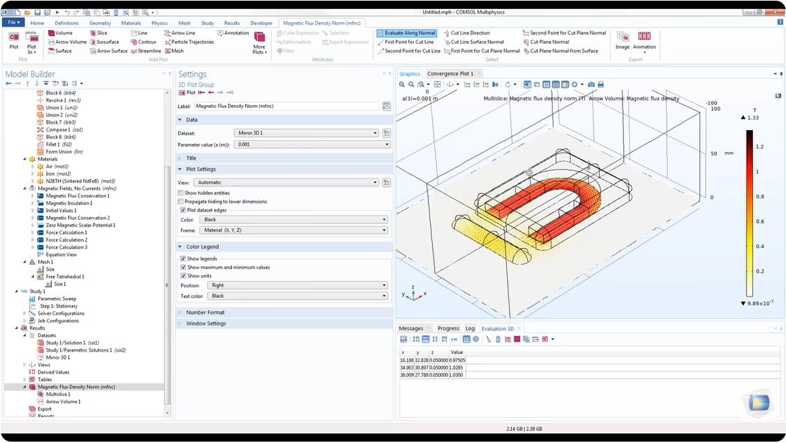This screenshot has width=786, height=443.
Task: Add an Annotation to the plot
Action: click(x=233, y=33)
